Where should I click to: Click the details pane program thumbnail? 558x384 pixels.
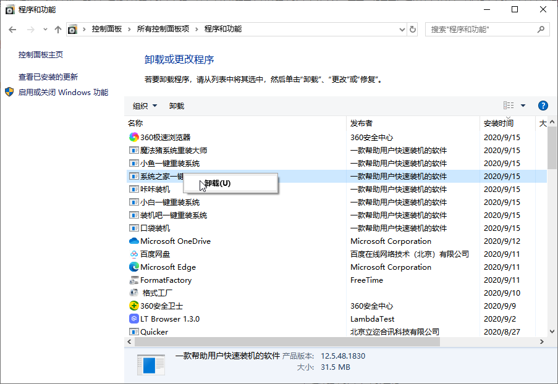click(151, 364)
